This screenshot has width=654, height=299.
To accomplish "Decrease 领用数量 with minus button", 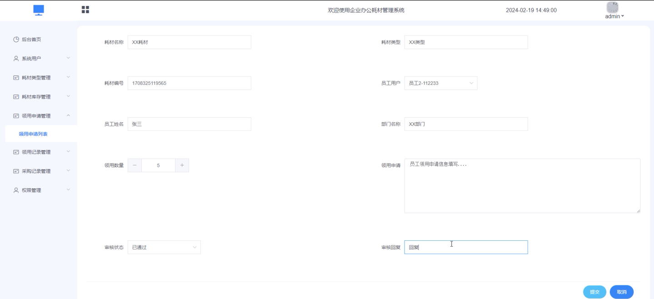I will coord(135,165).
